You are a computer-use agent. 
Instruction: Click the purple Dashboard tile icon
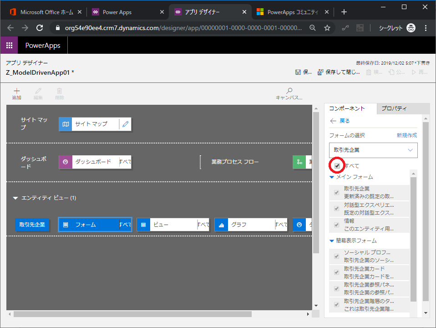(x=66, y=162)
